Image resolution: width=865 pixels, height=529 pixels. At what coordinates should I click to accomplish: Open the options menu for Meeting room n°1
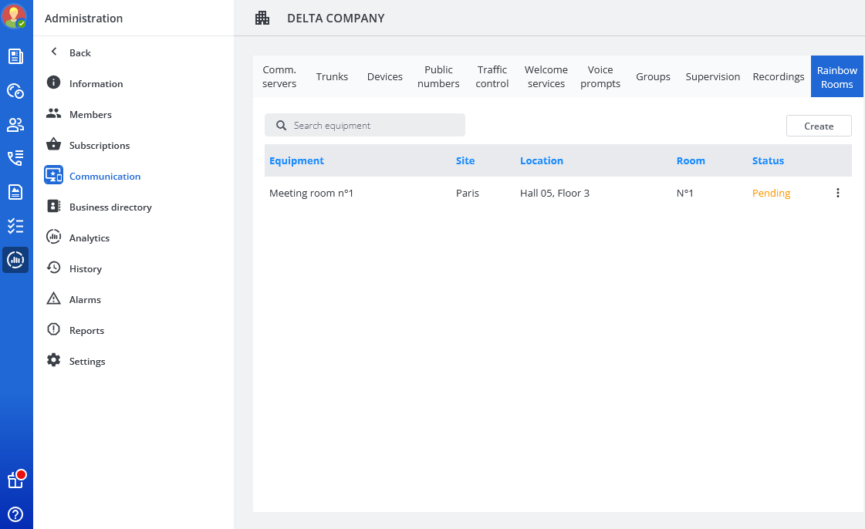[x=838, y=194]
